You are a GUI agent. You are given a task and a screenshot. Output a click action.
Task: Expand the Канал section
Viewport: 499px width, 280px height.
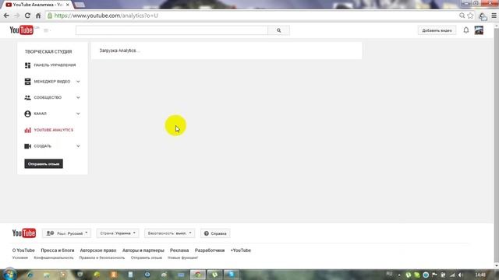coord(78,114)
